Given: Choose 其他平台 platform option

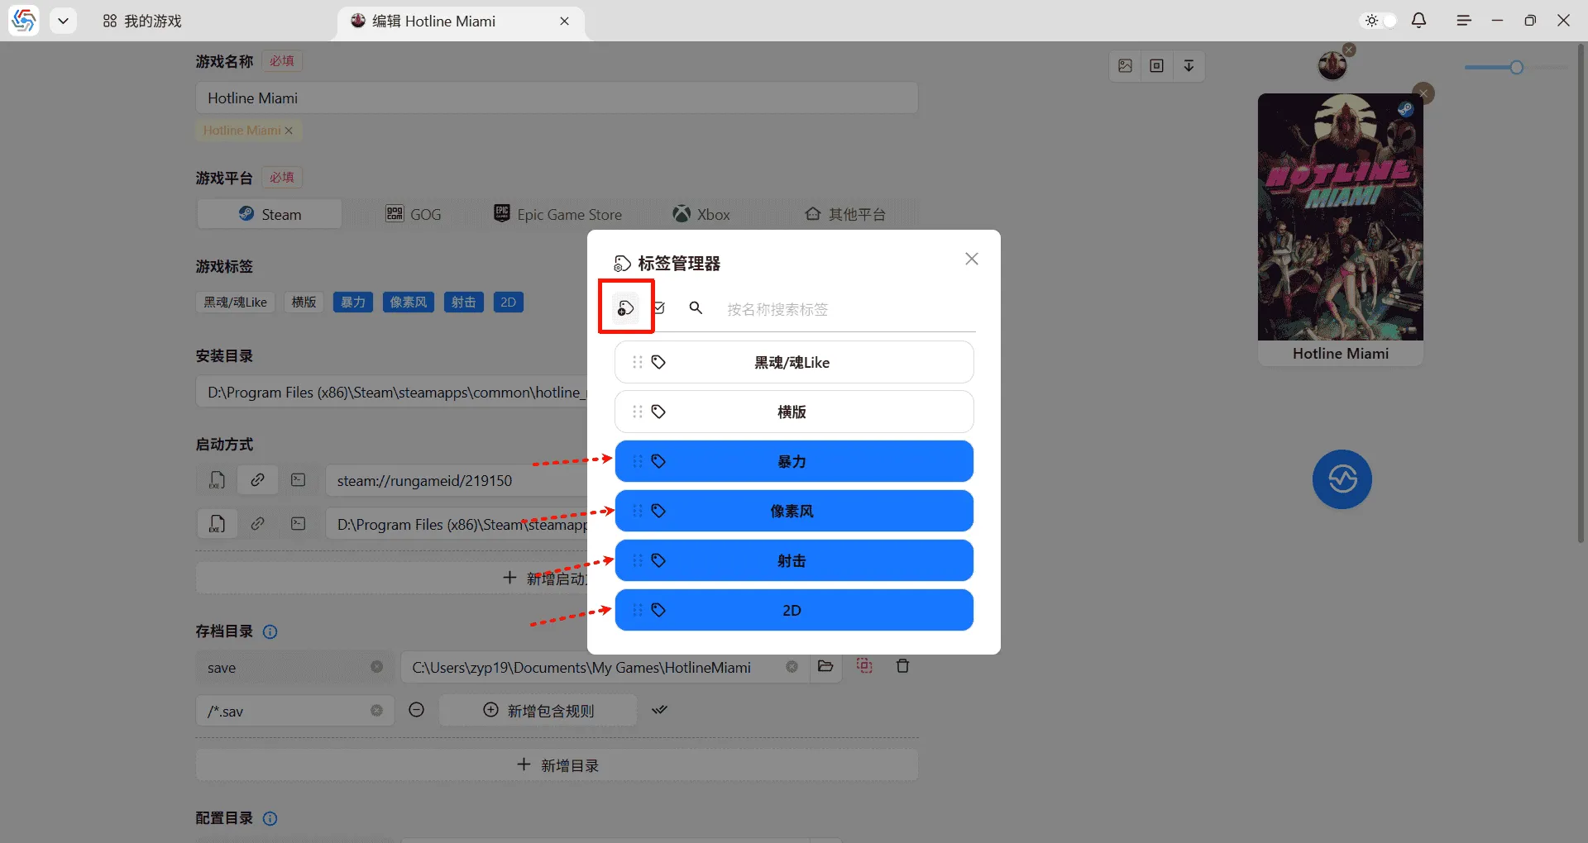Looking at the screenshot, I should point(845,214).
